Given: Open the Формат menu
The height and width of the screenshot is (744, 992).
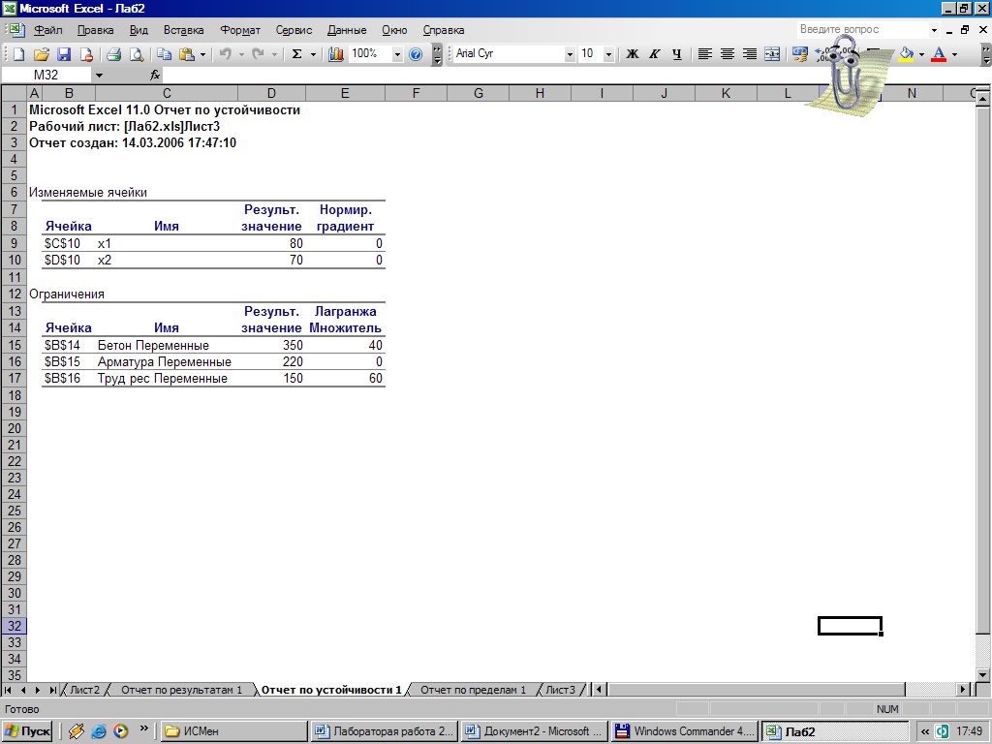Looking at the screenshot, I should pyautogui.click(x=240, y=30).
